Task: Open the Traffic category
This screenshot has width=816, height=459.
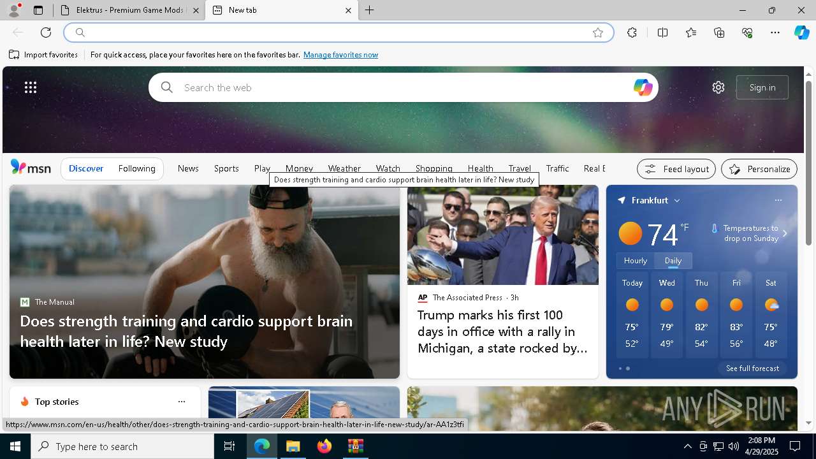Action: (x=557, y=168)
